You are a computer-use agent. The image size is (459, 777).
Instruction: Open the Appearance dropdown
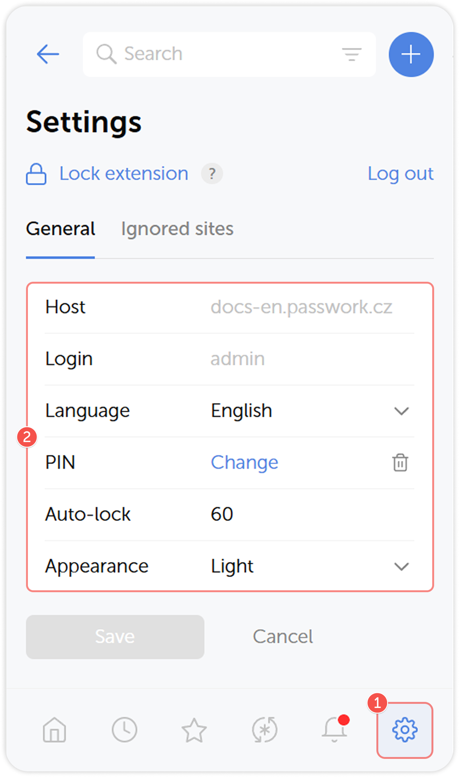click(x=401, y=566)
